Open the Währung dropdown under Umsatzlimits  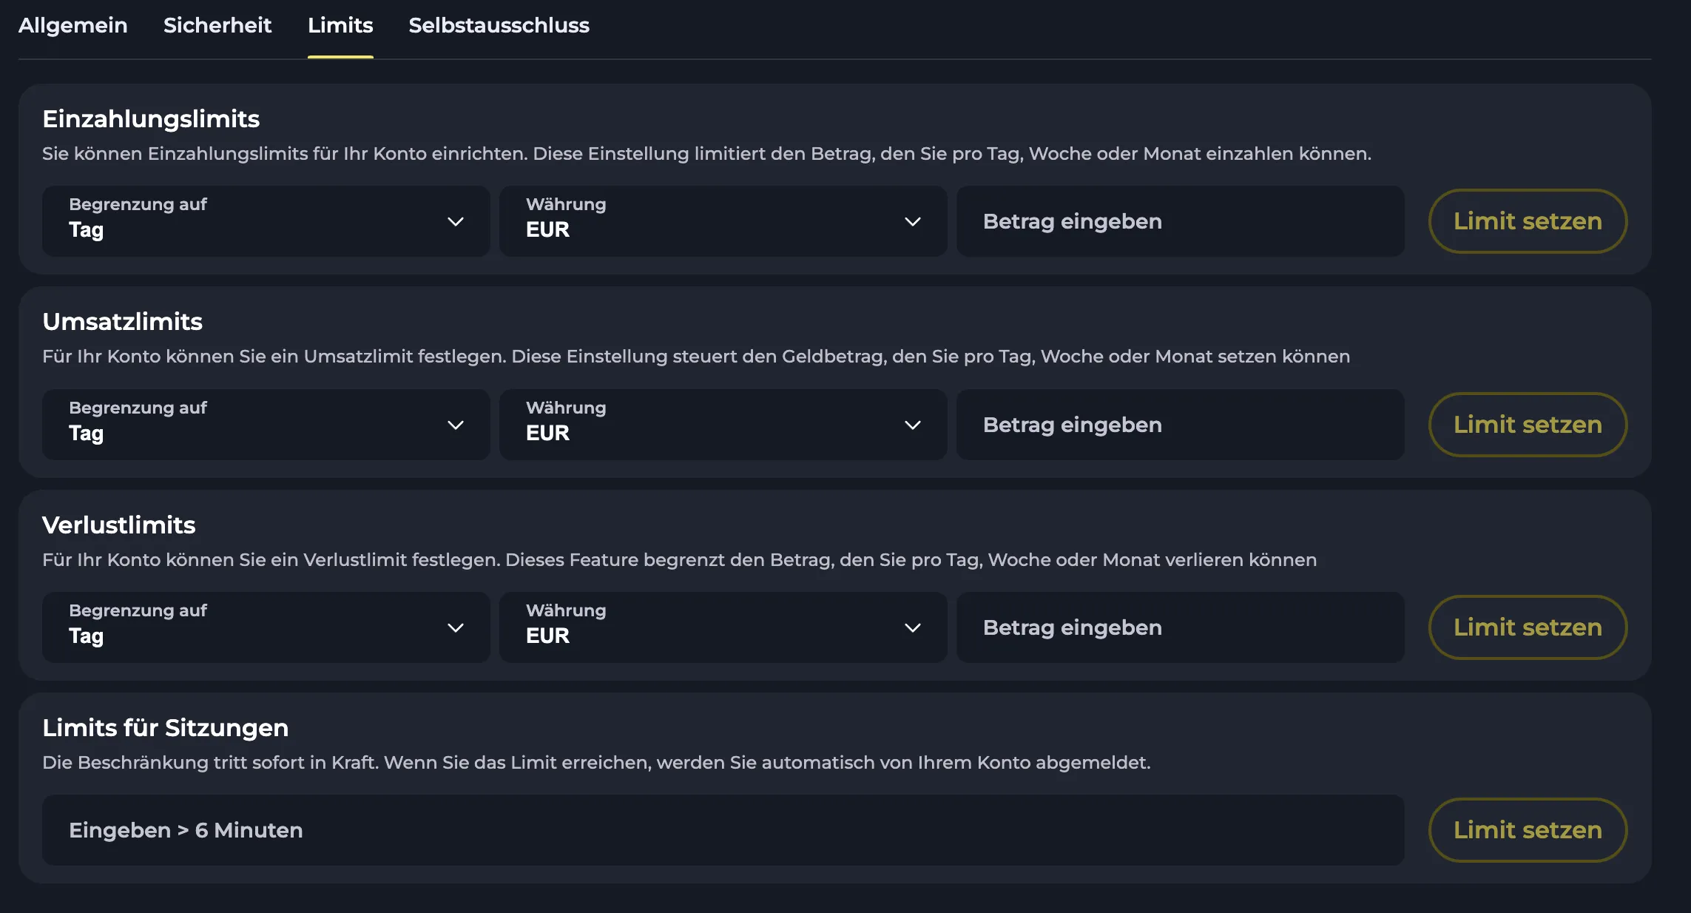[723, 424]
